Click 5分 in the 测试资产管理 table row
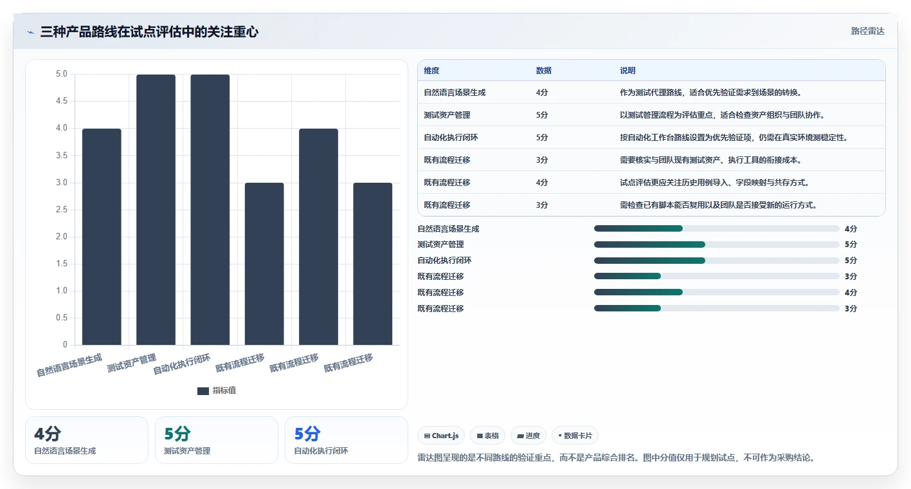This screenshot has width=911, height=489. (542, 115)
